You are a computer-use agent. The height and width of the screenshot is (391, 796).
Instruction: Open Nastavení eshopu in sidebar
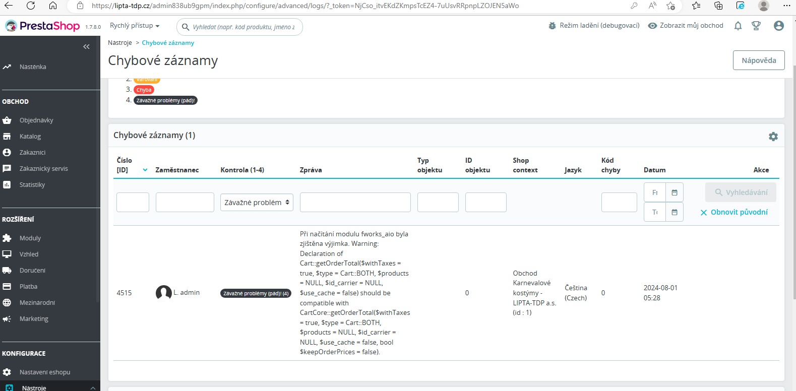pyautogui.click(x=45, y=372)
